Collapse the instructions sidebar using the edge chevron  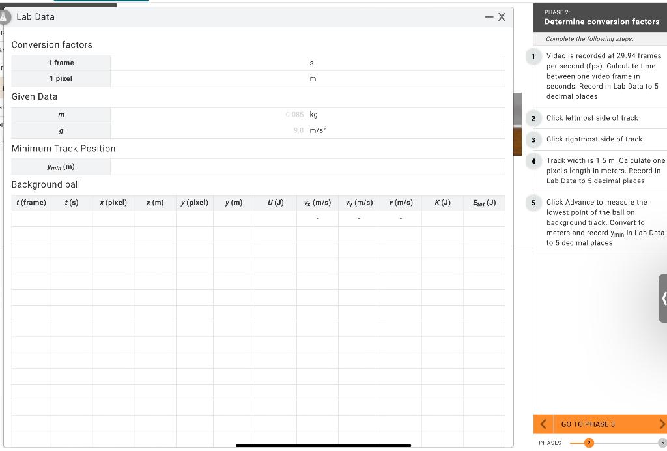[663, 299]
